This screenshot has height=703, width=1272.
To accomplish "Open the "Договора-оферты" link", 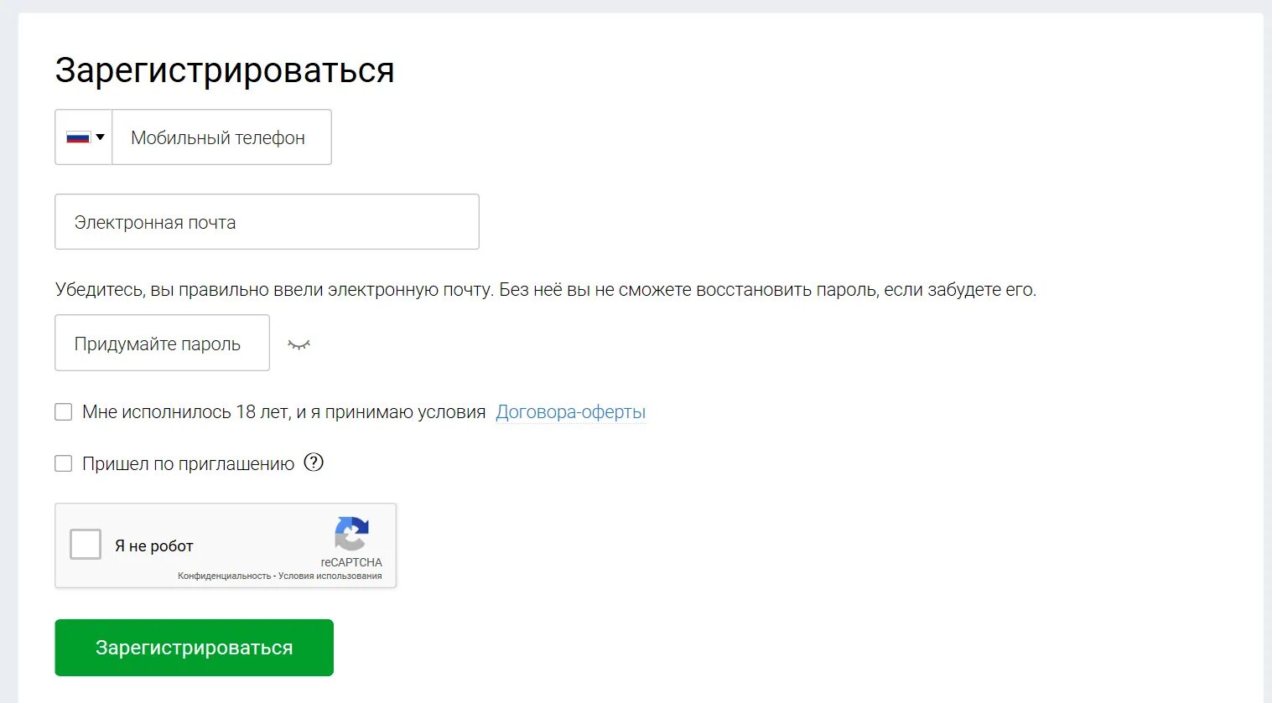I will (570, 411).
